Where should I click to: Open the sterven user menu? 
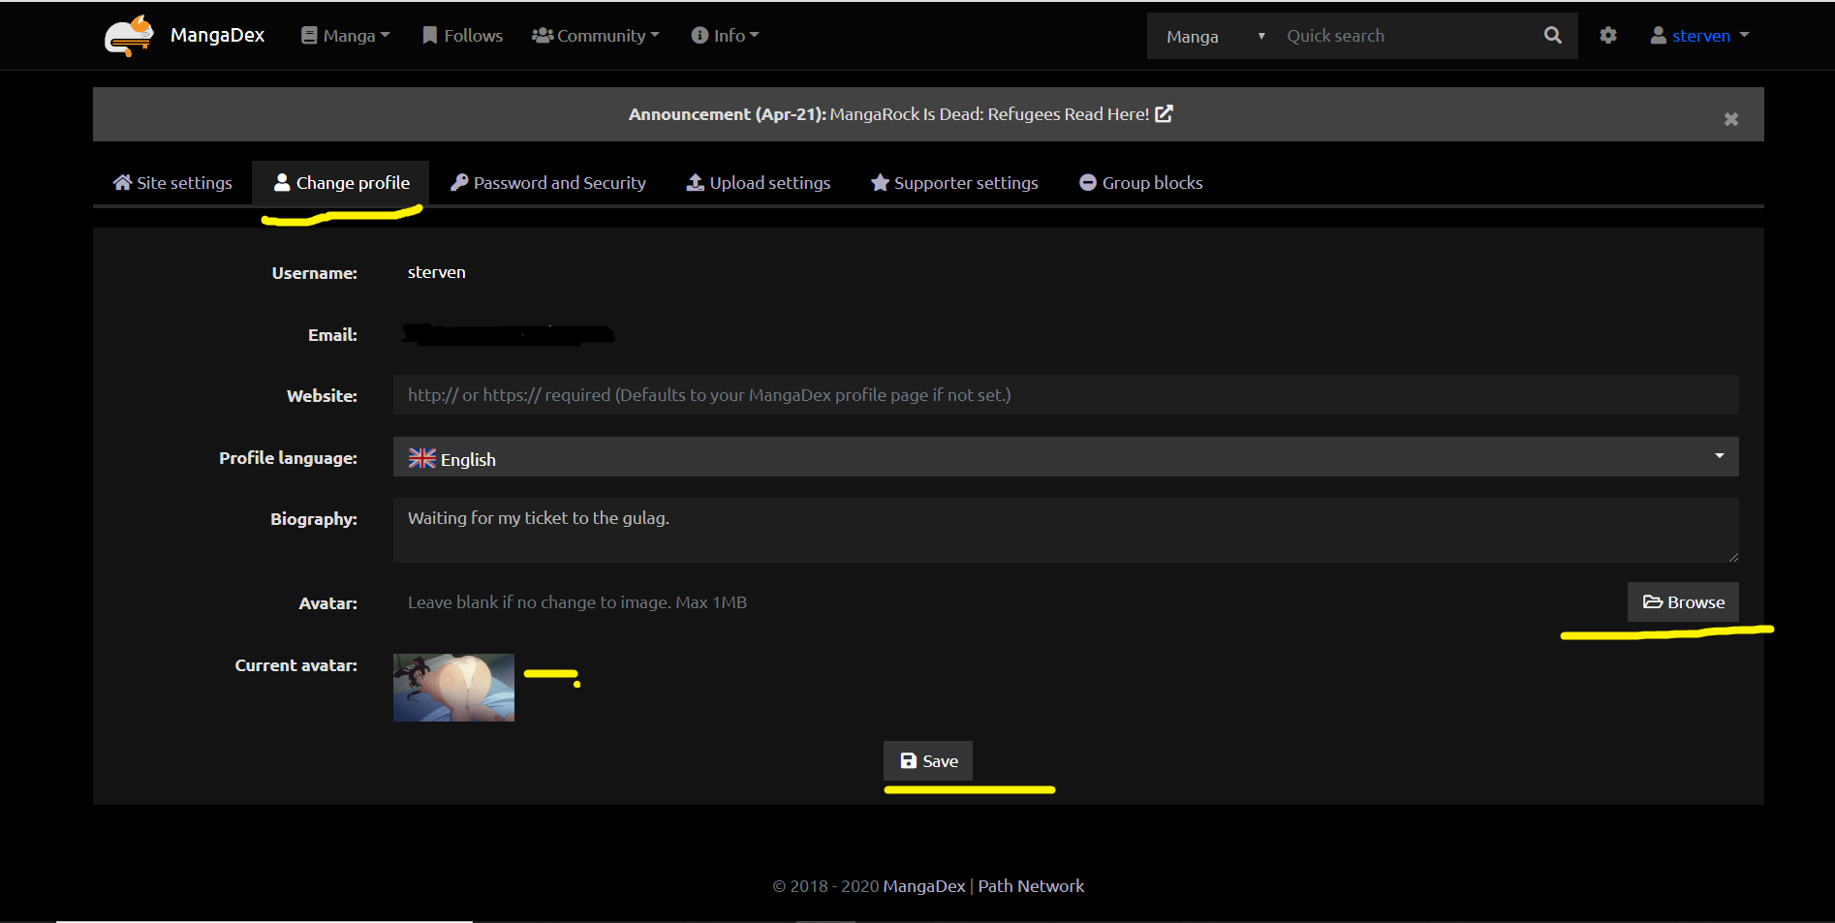[x=1699, y=36]
